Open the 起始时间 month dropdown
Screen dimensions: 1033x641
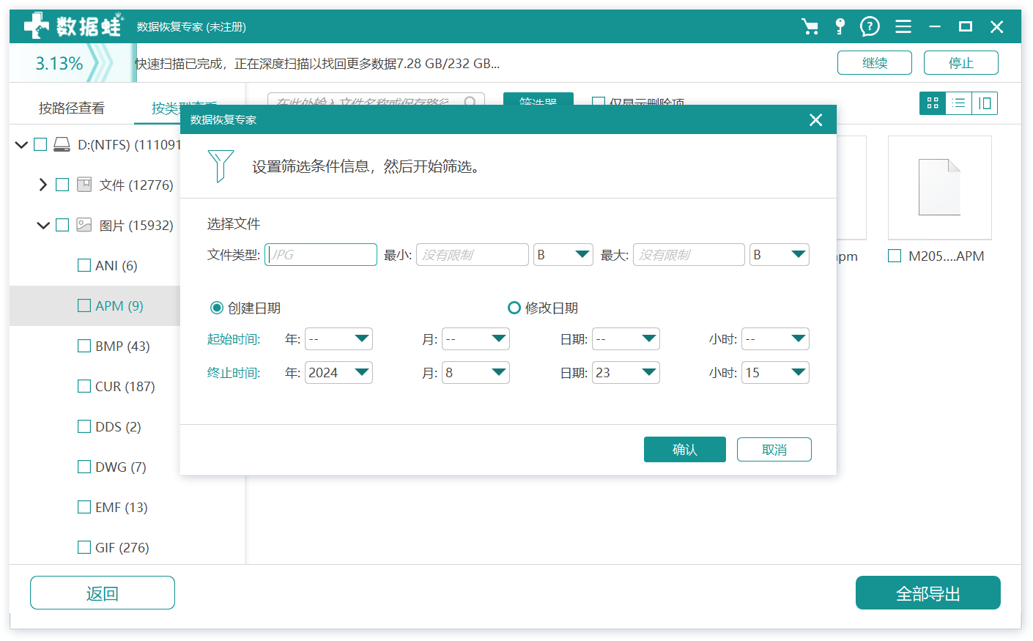coord(475,339)
